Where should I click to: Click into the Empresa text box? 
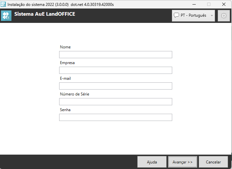click(115, 70)
